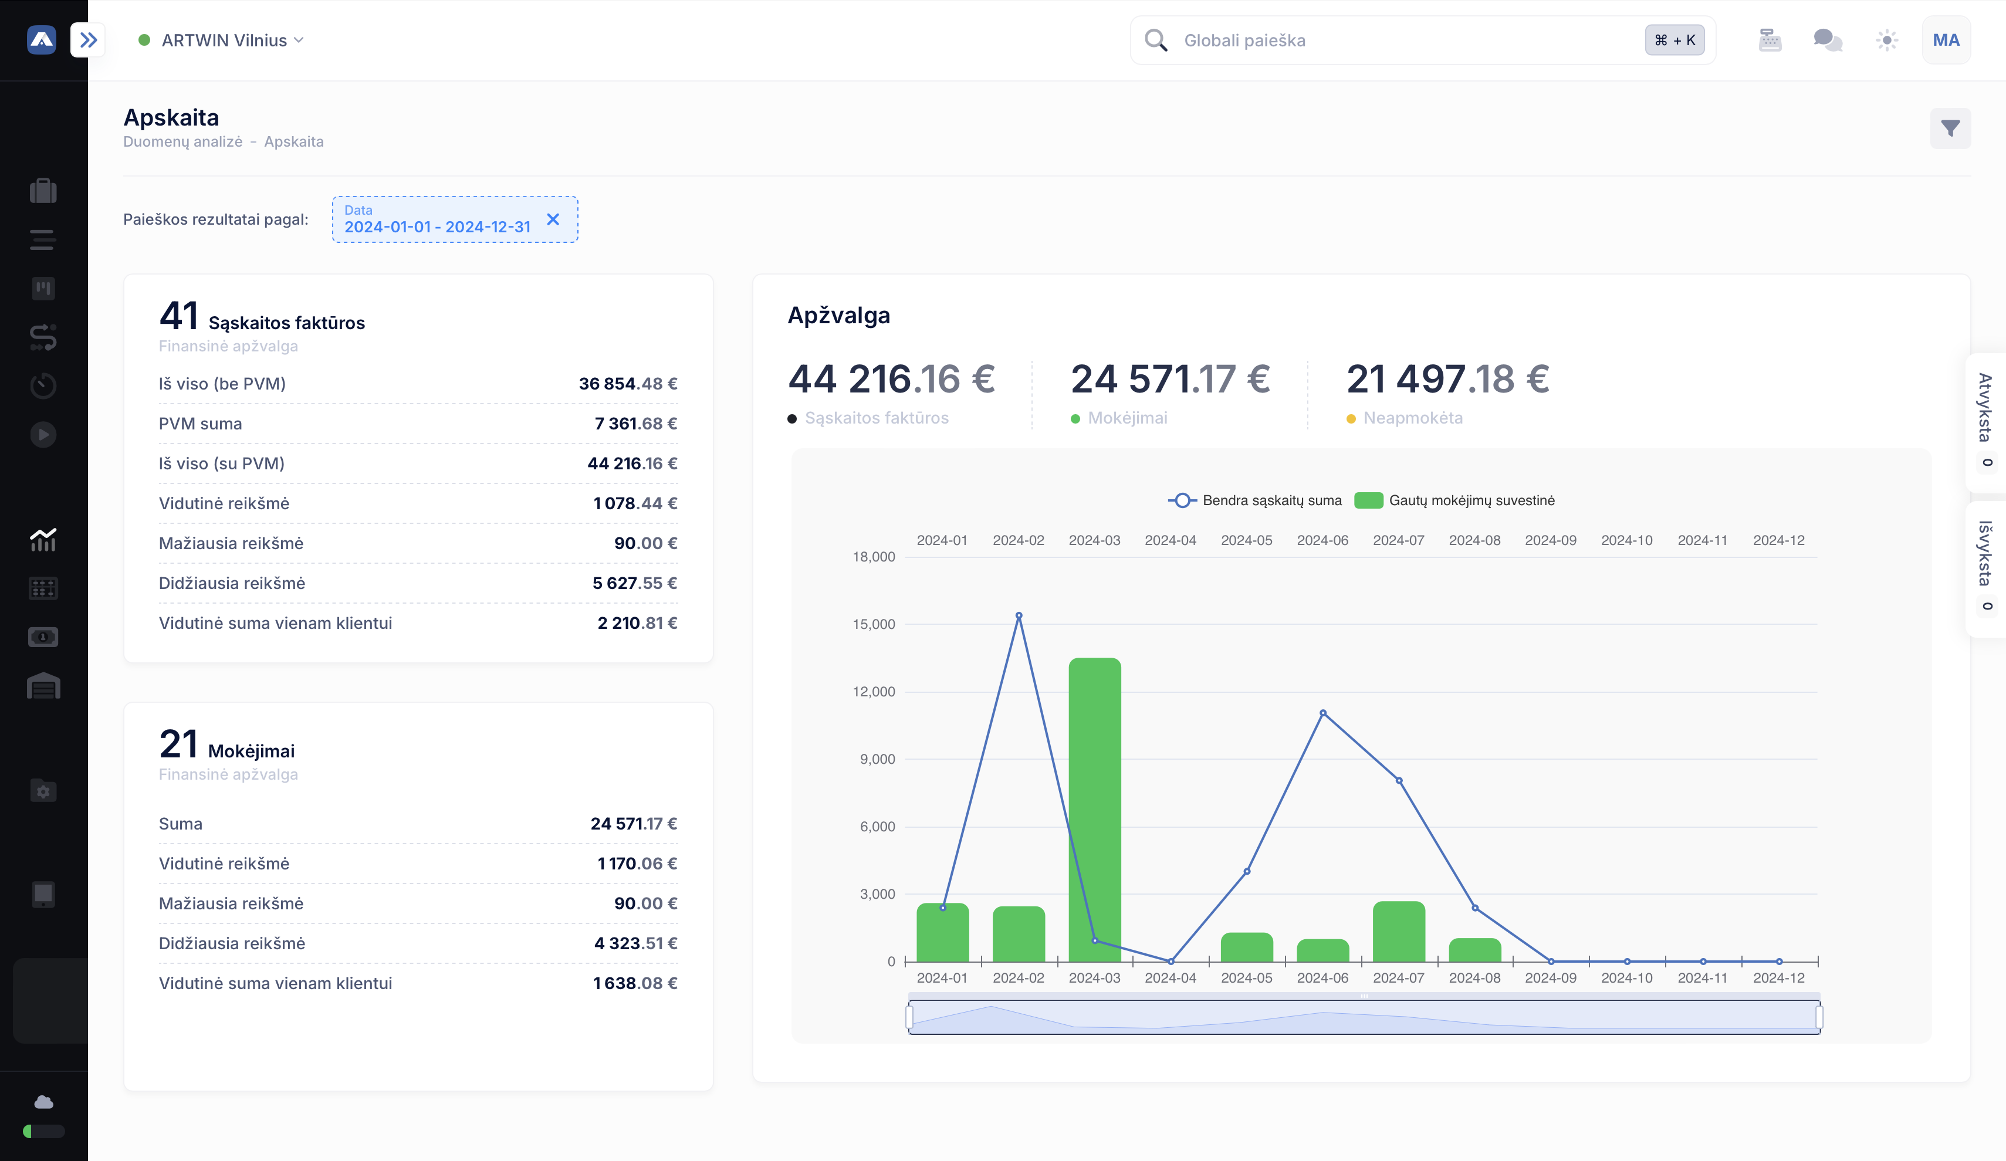
Task: Remove the Data date range filter
Action: click(x=553, y=219)
